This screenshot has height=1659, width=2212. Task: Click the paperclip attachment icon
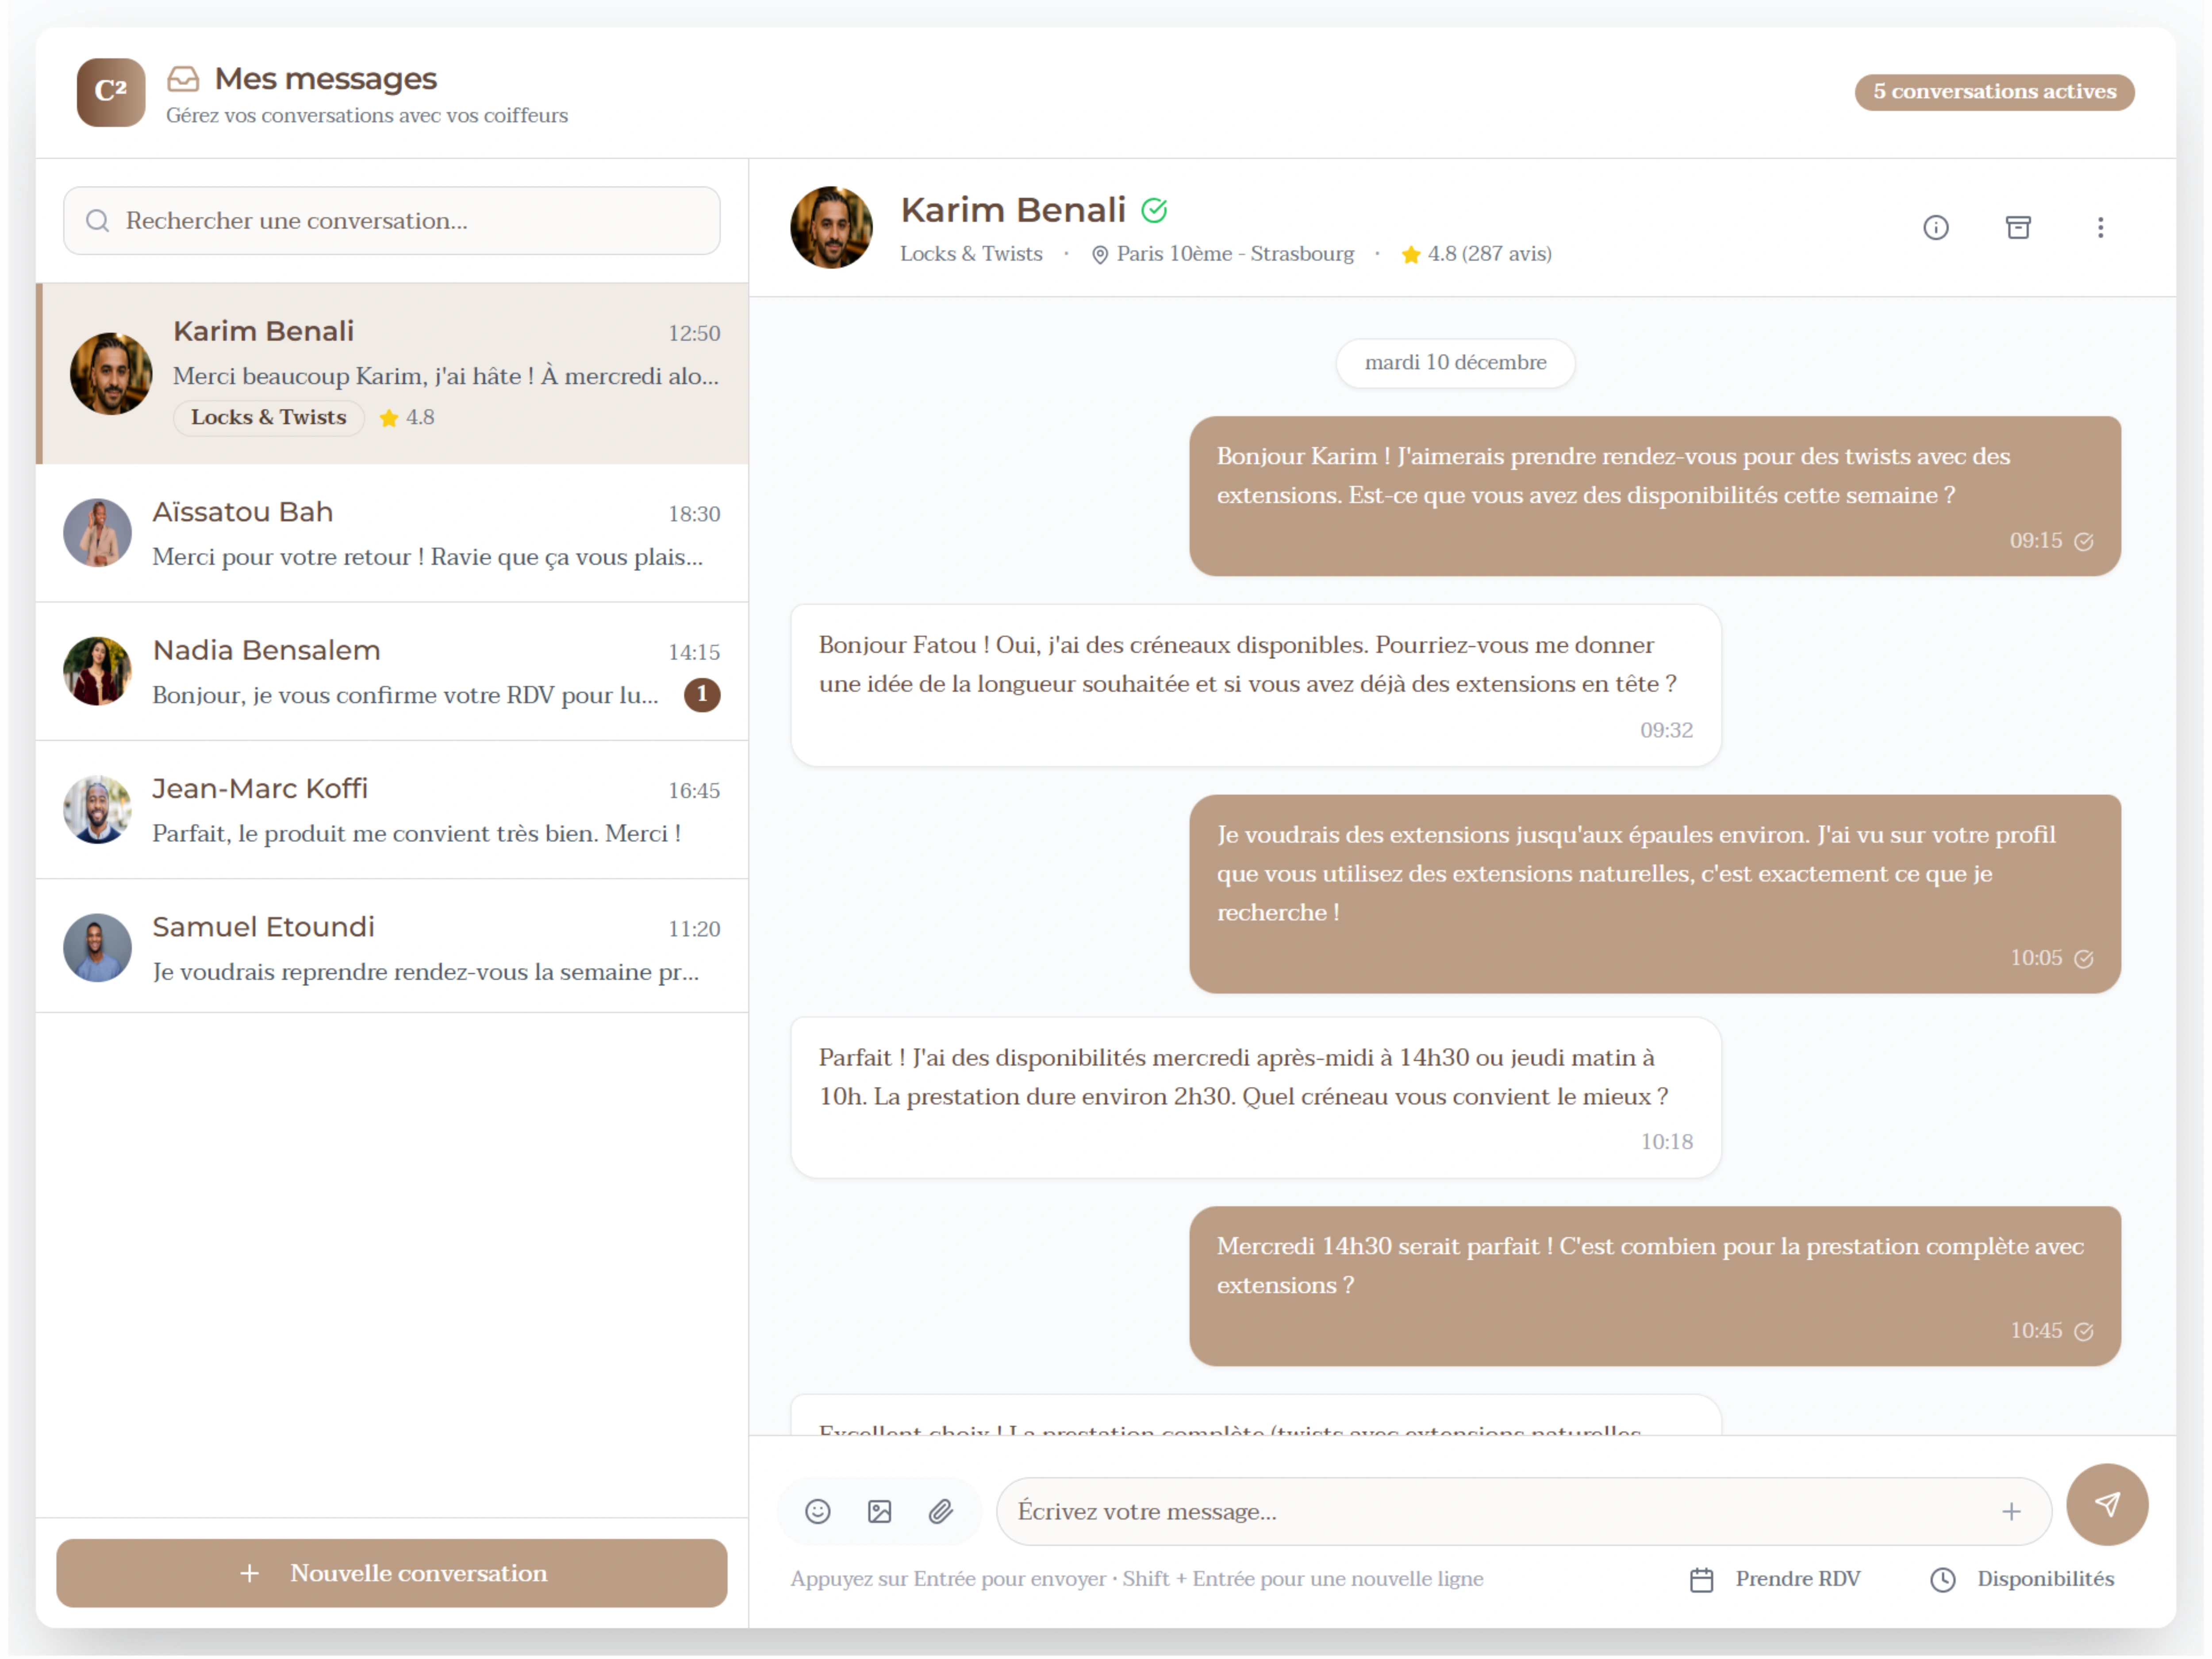tap(940, 1511)
